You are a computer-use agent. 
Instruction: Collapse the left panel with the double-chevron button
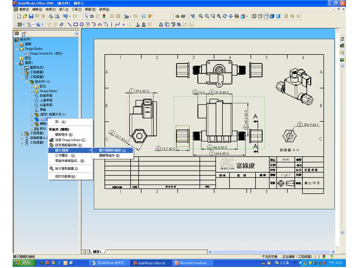coord(76,34)
